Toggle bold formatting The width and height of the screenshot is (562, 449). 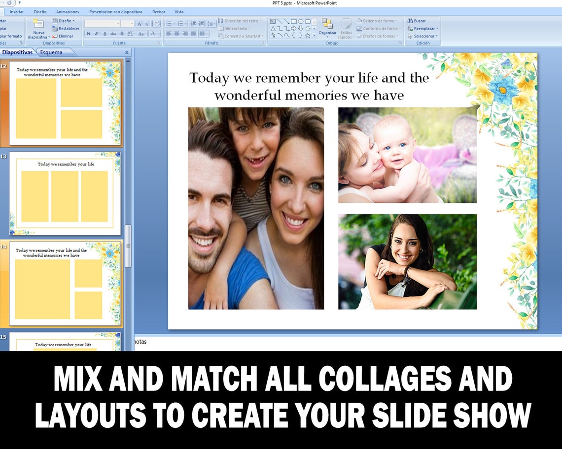tap(89, 33)
